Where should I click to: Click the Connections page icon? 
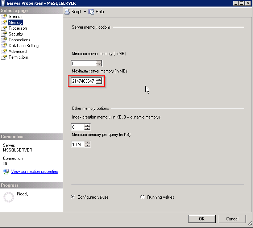(x=4, y=40)
